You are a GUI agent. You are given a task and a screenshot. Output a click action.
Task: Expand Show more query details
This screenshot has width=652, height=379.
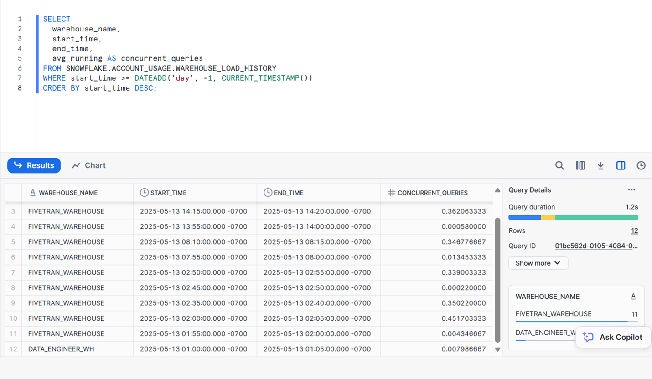coord(538,263)
